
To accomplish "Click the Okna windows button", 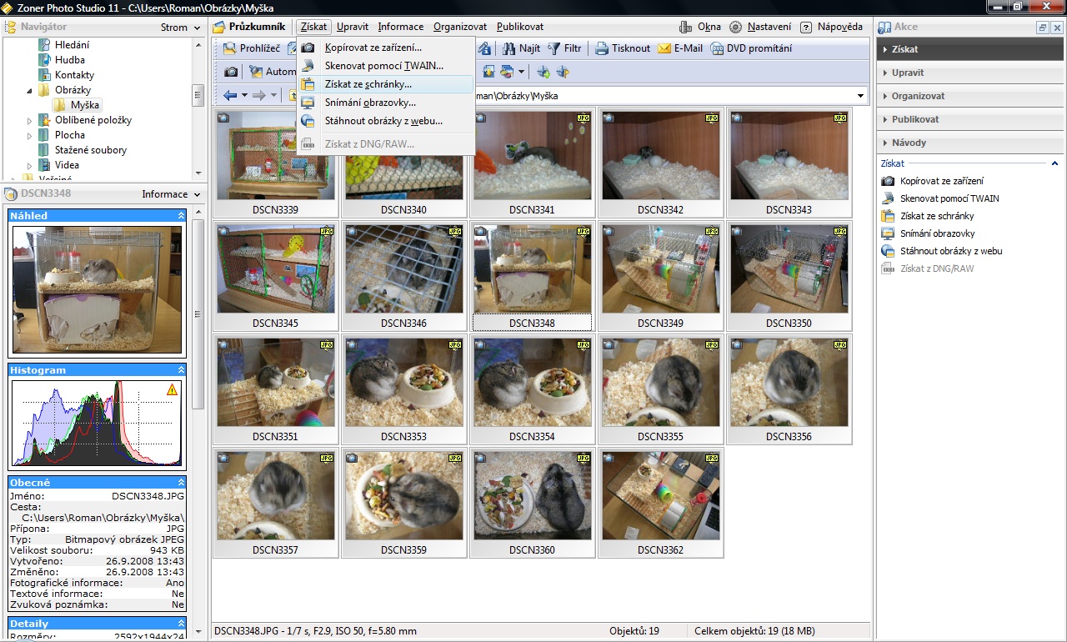I will point(700,27).
